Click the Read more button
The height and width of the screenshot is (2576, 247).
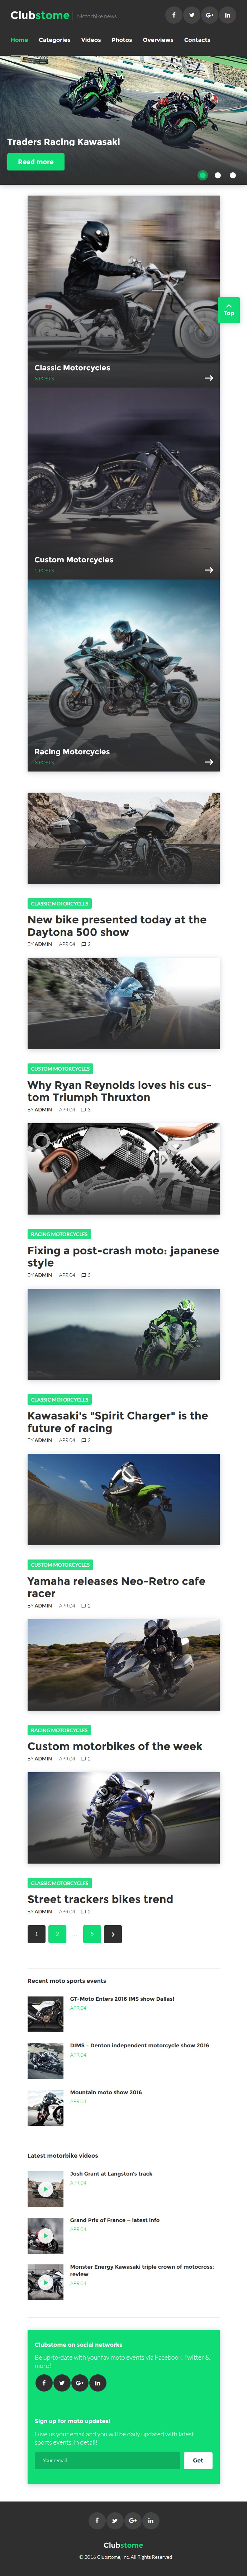[36, 161]
